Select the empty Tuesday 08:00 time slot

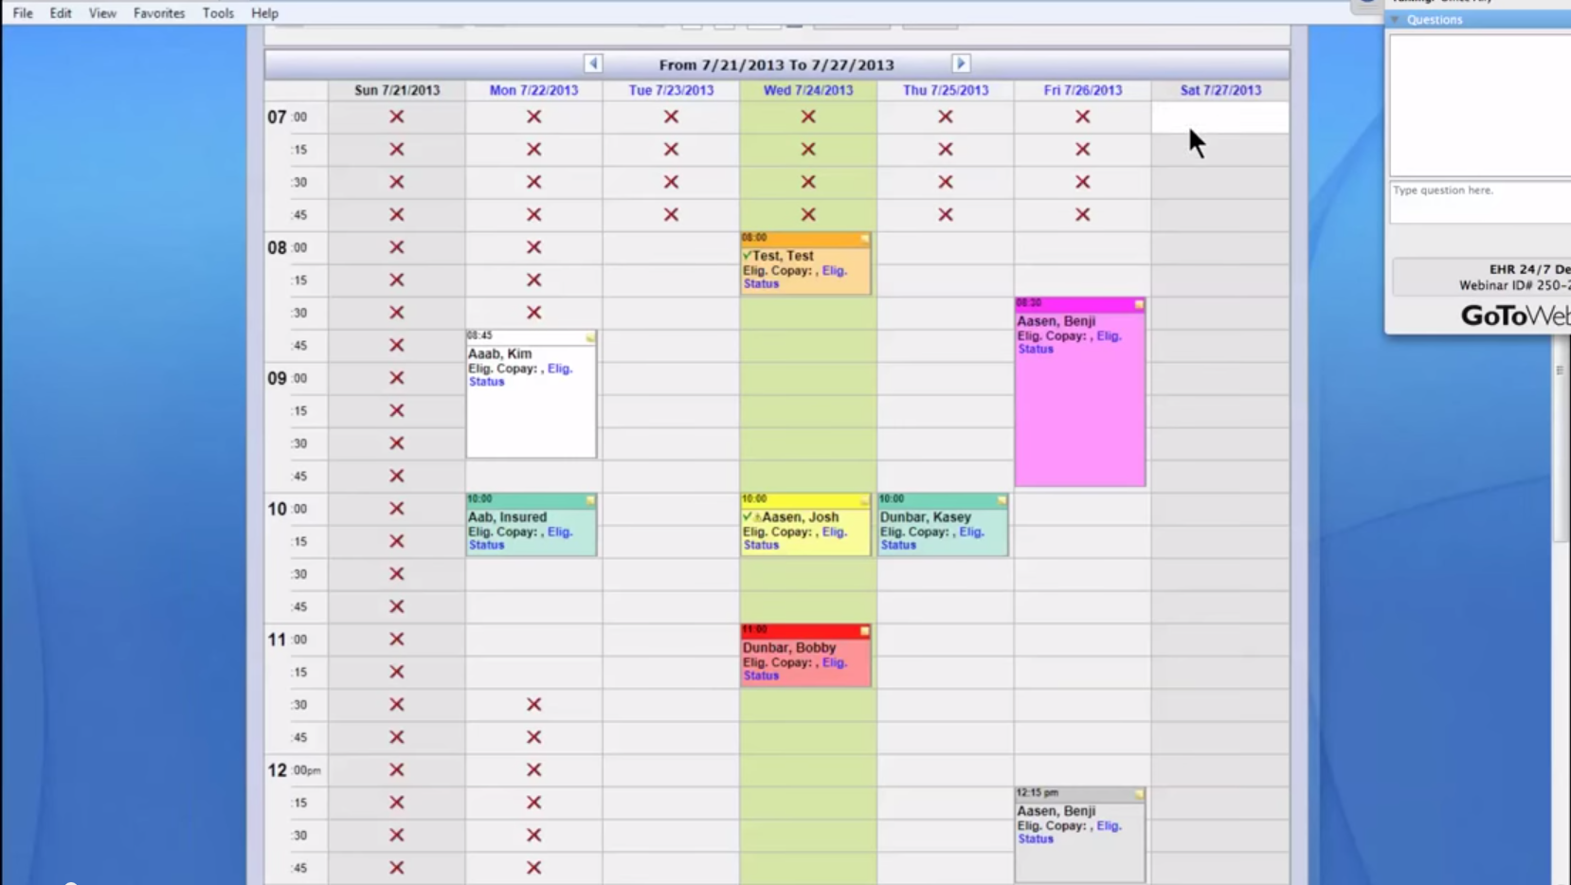(x=671, y=247)
